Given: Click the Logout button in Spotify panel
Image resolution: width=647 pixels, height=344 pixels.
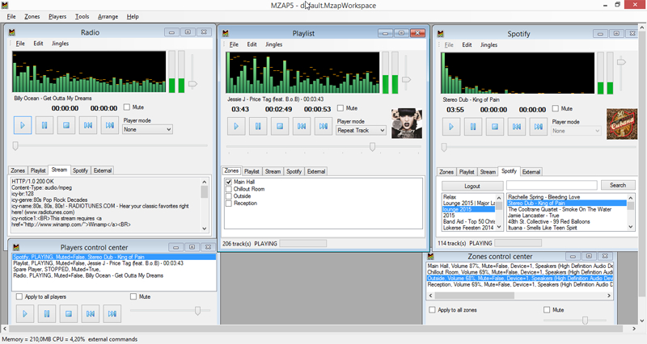Looking at the screenshot, I should tap(472, 186).
